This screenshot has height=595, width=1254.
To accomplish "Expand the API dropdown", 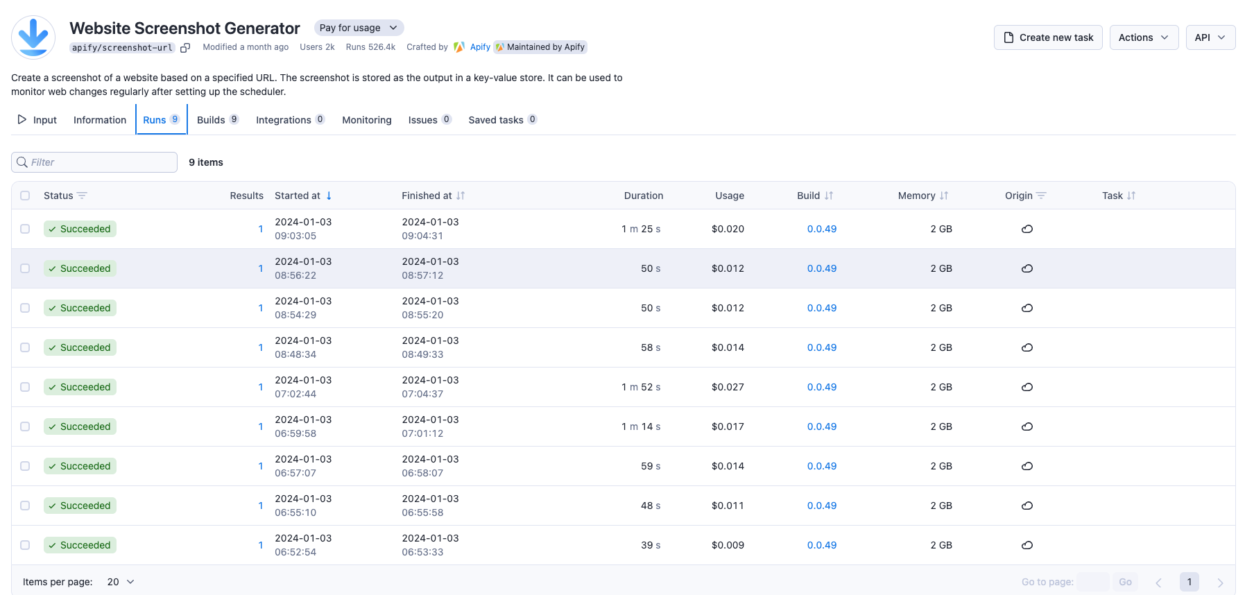I will pos(1210,37).
